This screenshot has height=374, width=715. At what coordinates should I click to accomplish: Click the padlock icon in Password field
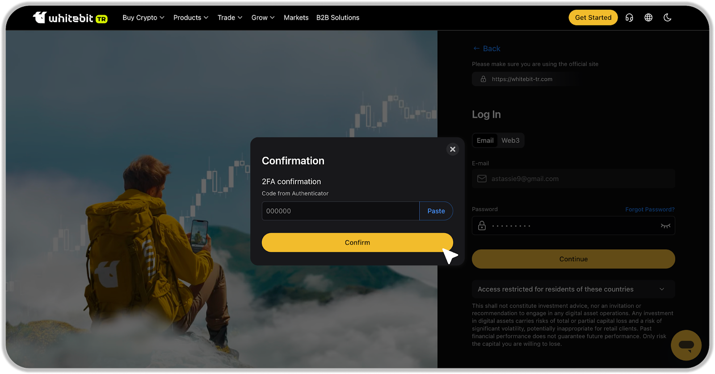pyautogui.click(x=482, y=226)
